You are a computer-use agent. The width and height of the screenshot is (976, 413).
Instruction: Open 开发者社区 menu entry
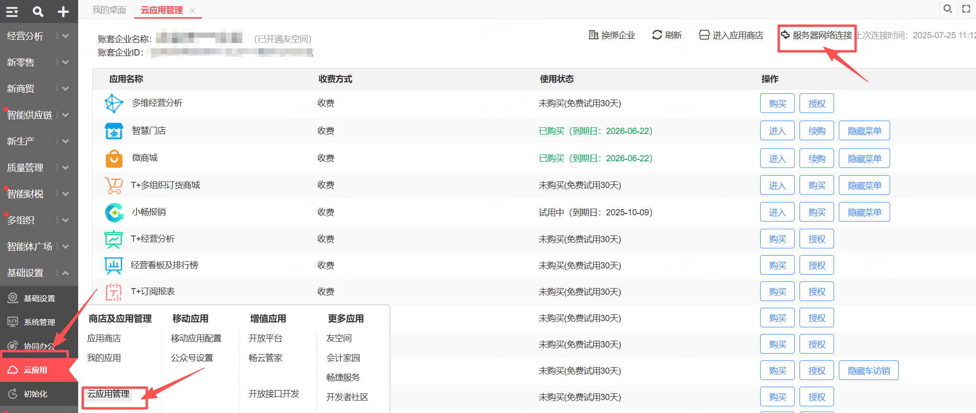(x=347, y=397)
